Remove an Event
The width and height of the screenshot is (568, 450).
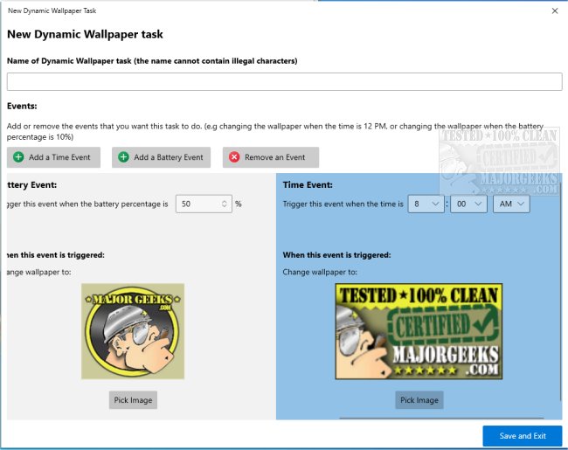pos(271,157)
